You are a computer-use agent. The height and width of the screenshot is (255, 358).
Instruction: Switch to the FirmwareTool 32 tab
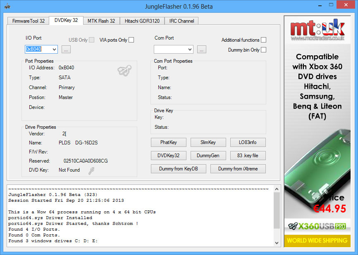[28, 21]
